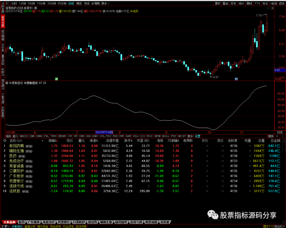Viewport: 286px width, 228px height.
Task: Switch chart to 分时 view
Action: pos(14,3)
